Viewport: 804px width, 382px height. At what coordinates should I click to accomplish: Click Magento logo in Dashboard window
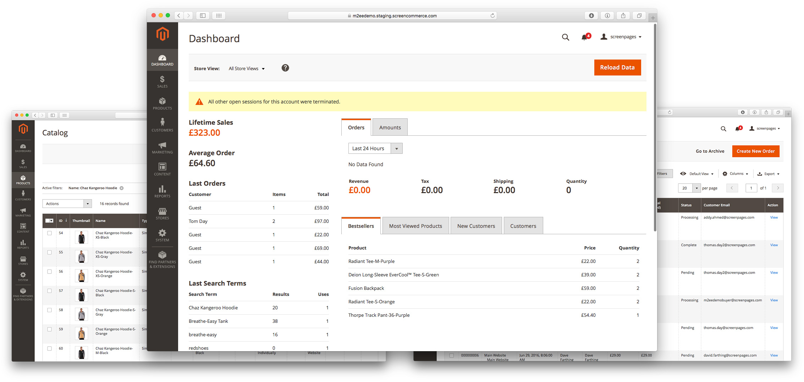click(x=163, y=34)
